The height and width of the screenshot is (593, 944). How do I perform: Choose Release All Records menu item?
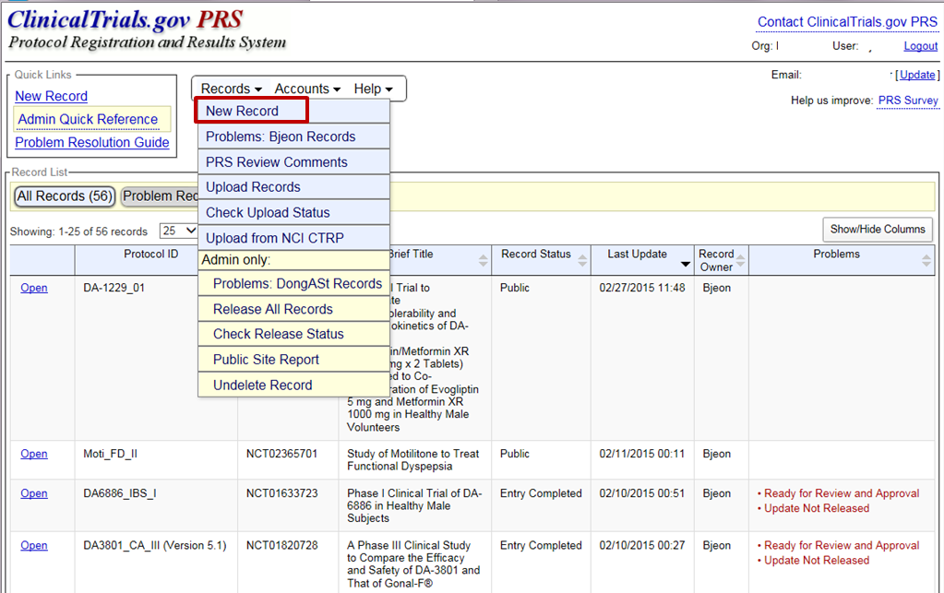293,309
